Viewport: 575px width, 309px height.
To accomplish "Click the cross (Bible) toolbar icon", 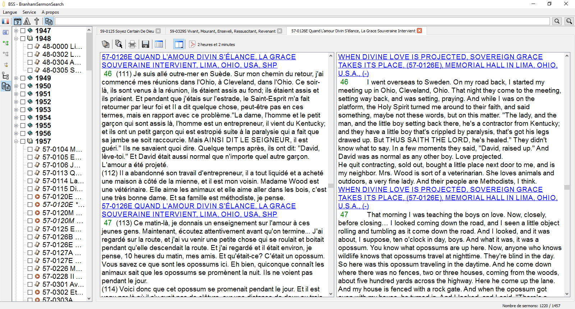I will coord(37,21).
